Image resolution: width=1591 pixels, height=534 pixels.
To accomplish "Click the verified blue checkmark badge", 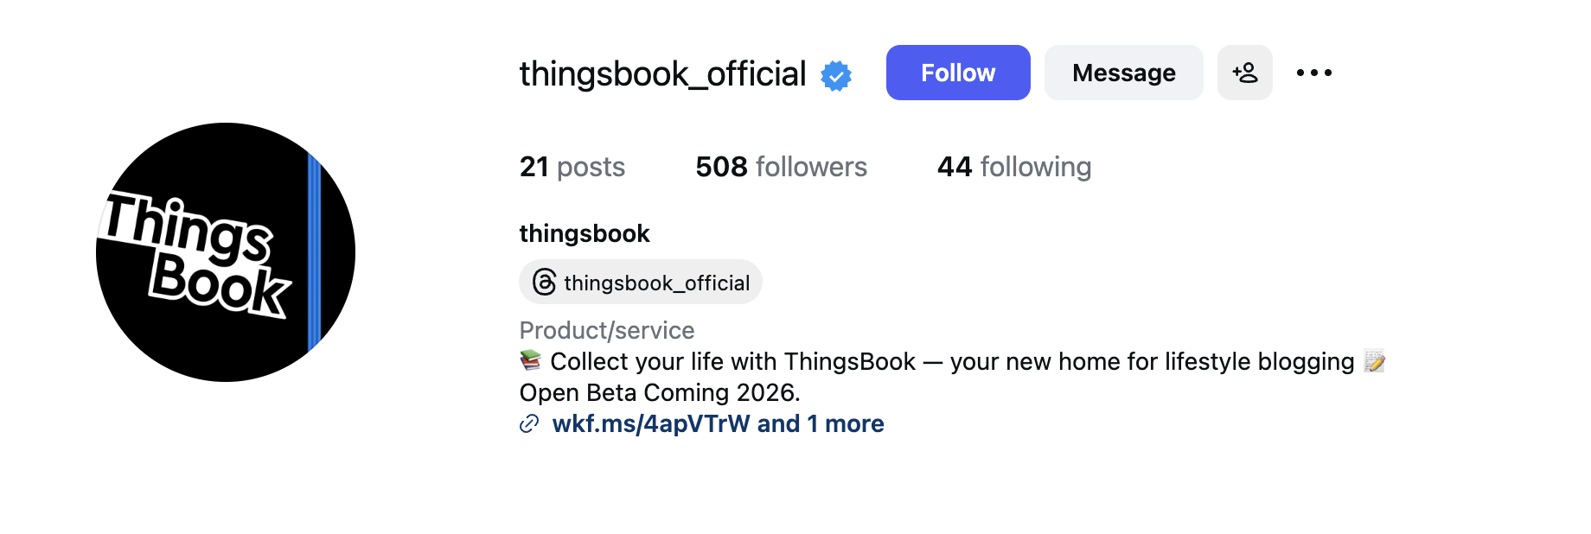I will pos(835,74).
